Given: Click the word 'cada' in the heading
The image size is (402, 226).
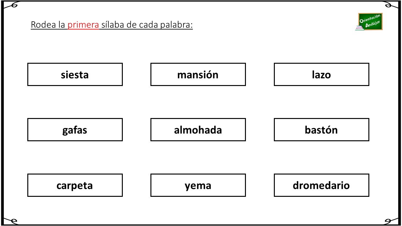Looking at the screenshot, I should [144, 25].
